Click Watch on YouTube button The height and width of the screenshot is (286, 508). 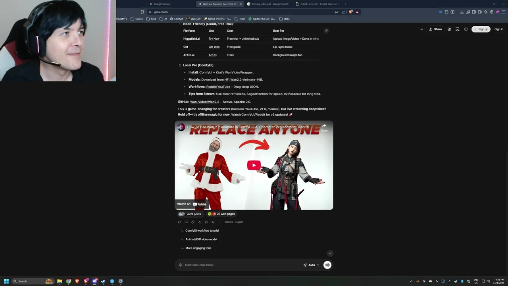[x=191, y=204]
